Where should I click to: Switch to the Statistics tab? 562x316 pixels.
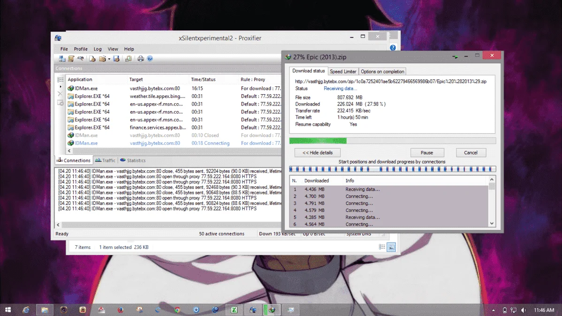(x=133, y=160)
